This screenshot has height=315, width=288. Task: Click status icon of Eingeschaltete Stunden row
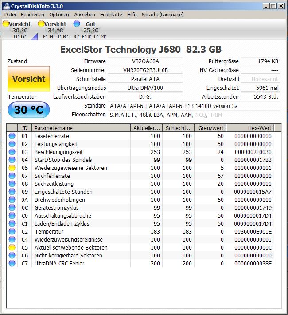[x=12, y=192]
